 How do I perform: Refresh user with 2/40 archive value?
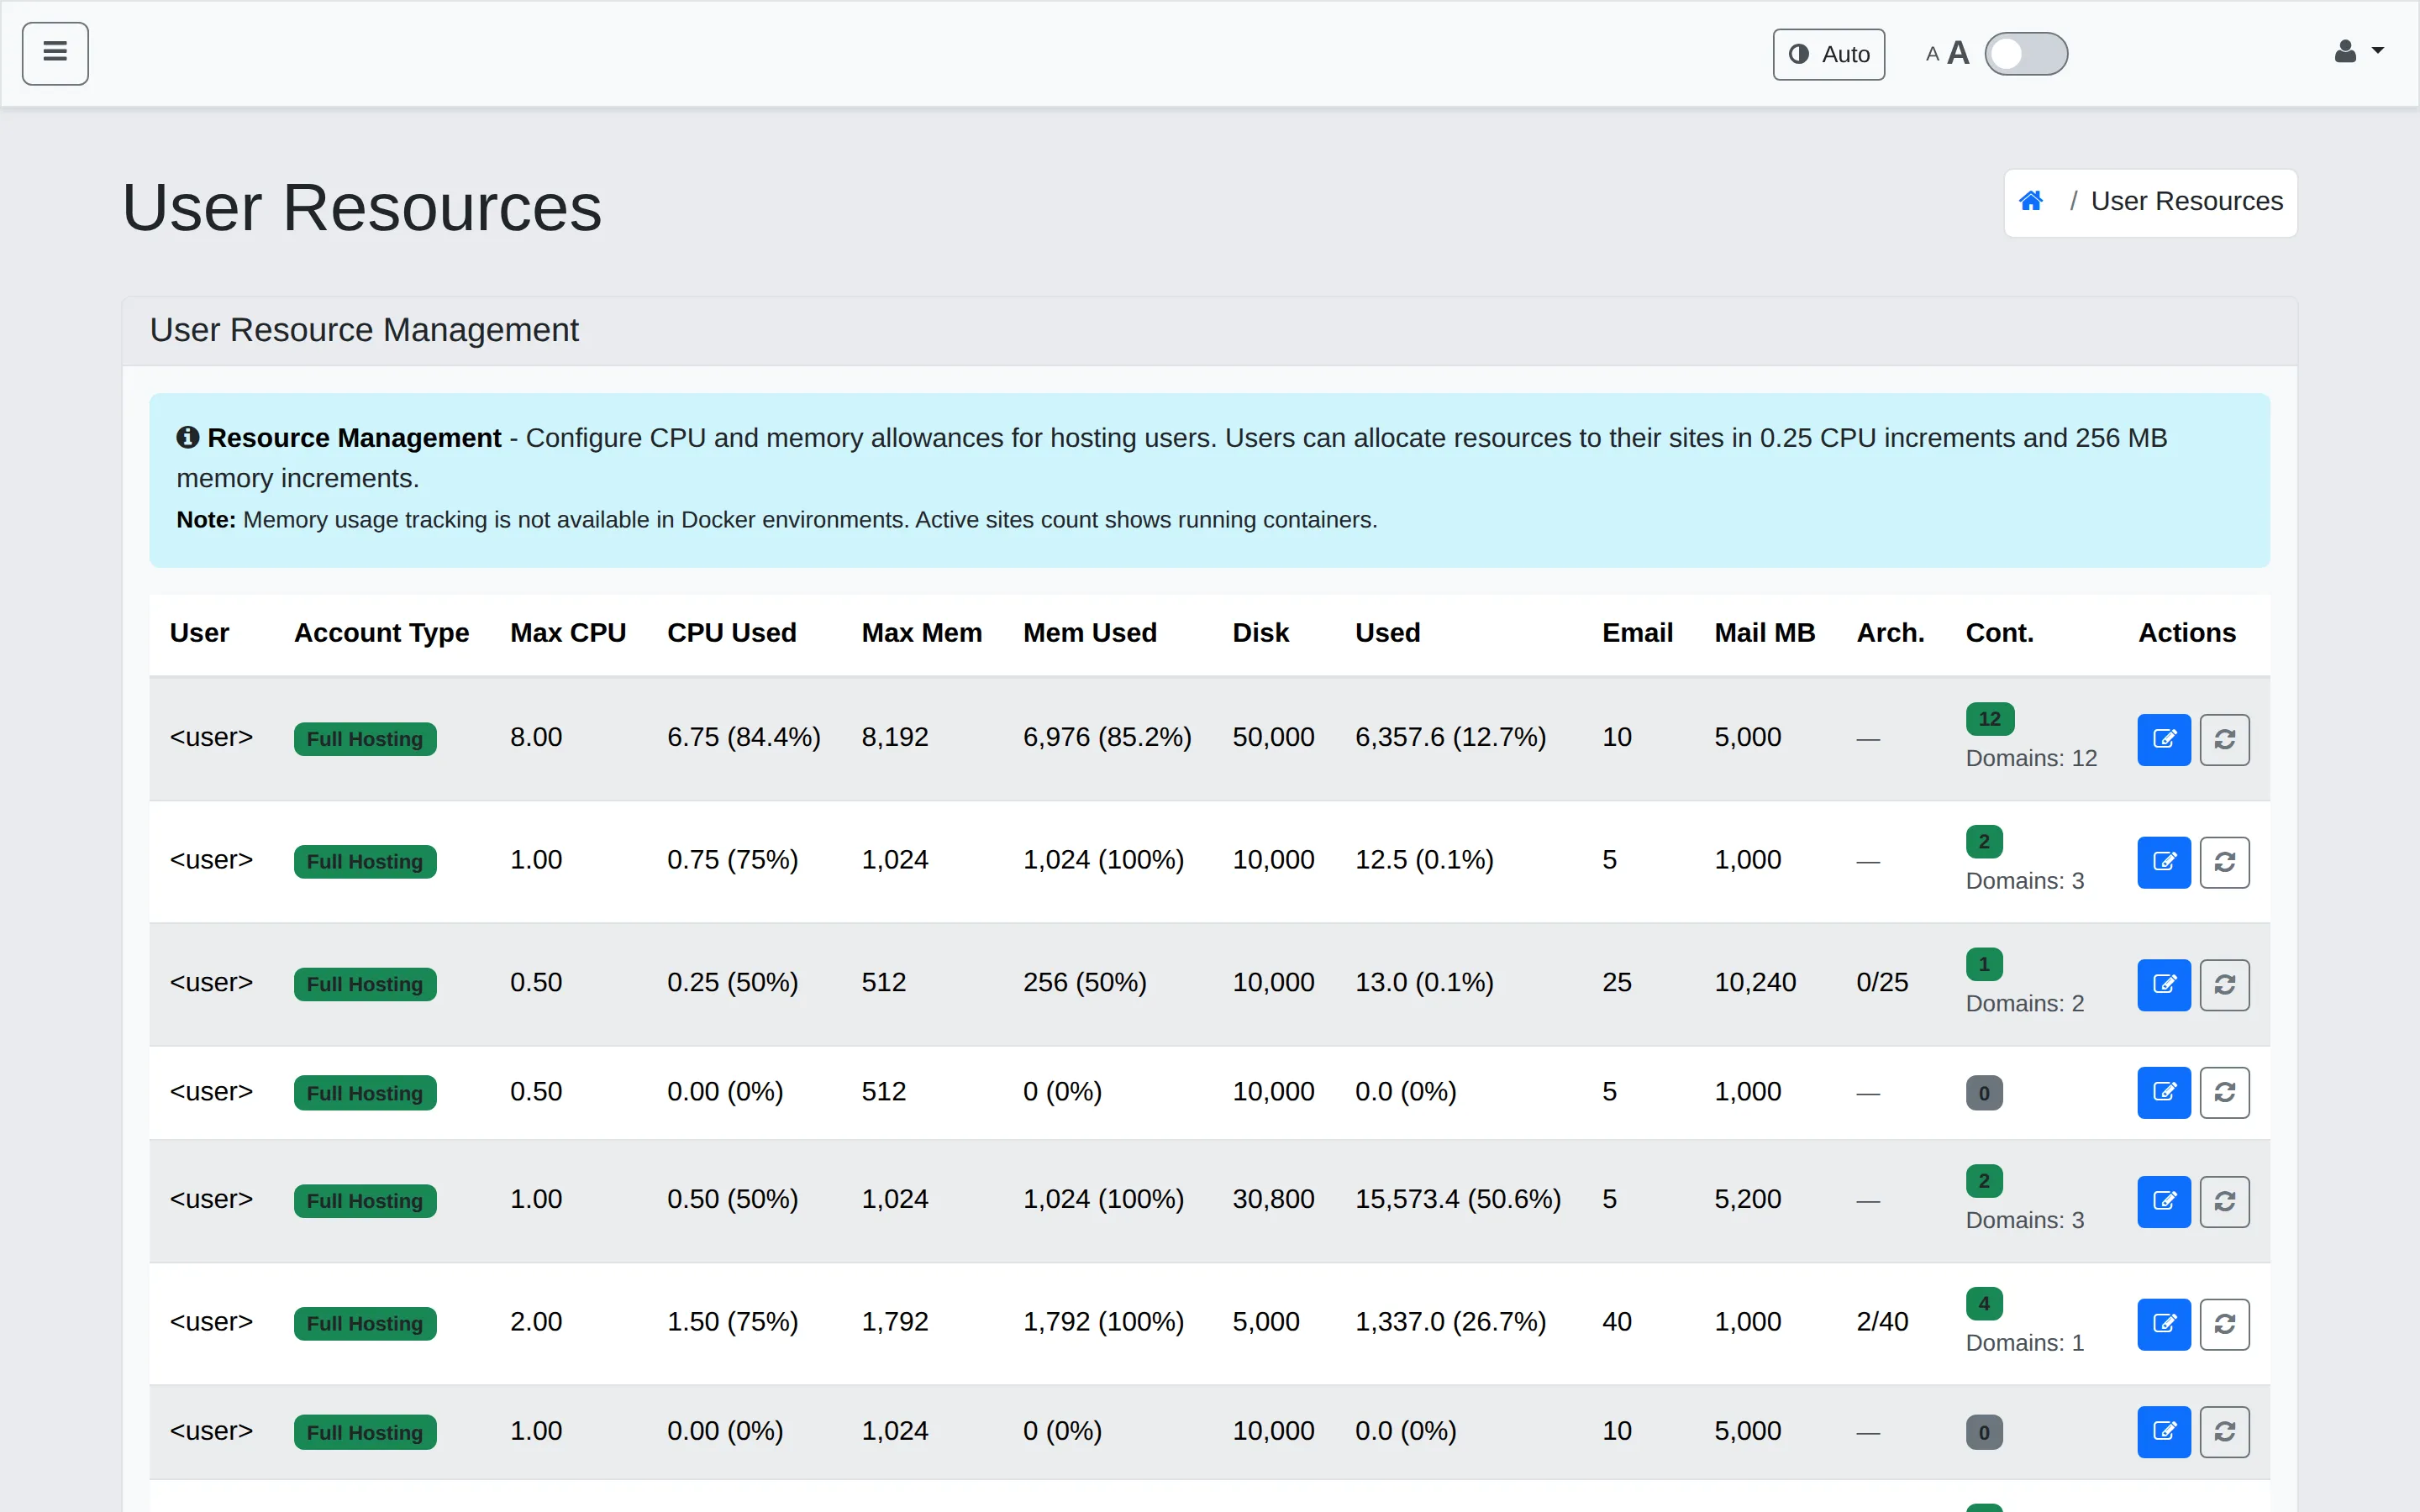tap(2224, 1324)
